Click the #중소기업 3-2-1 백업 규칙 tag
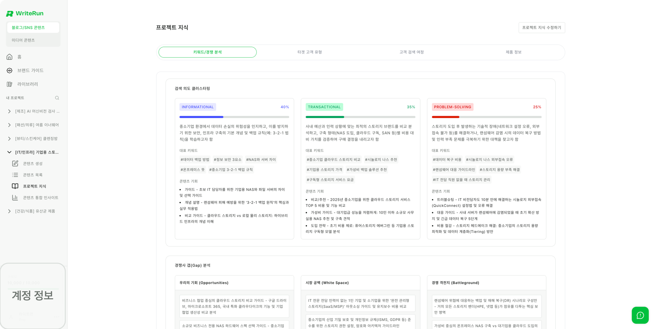Screen dimensions: 653x329 click(231, 170)
